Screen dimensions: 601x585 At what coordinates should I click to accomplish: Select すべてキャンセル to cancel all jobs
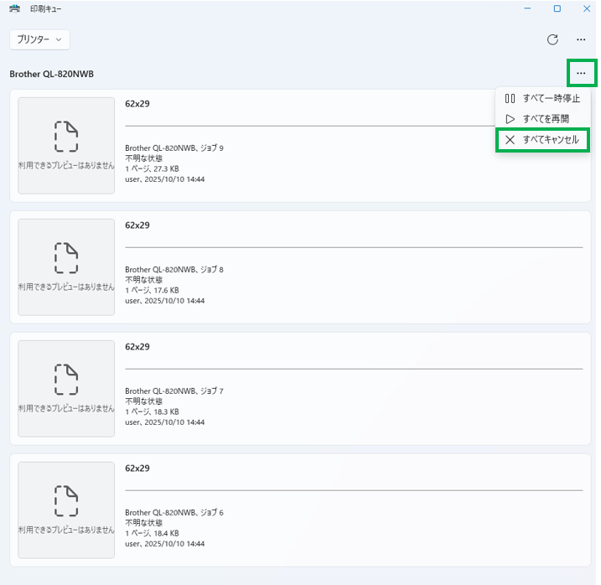pos(550,139)
